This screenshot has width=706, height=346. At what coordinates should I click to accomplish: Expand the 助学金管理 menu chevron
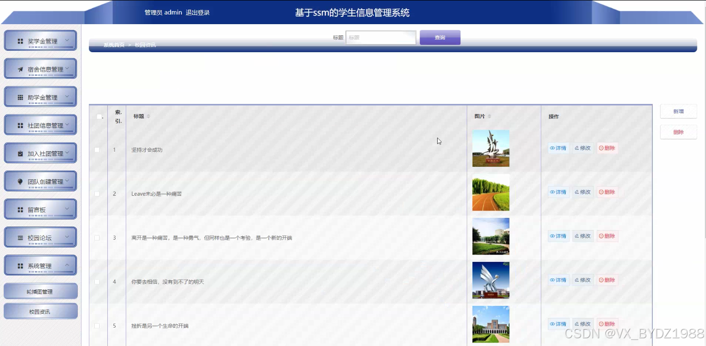coord(67,96)
